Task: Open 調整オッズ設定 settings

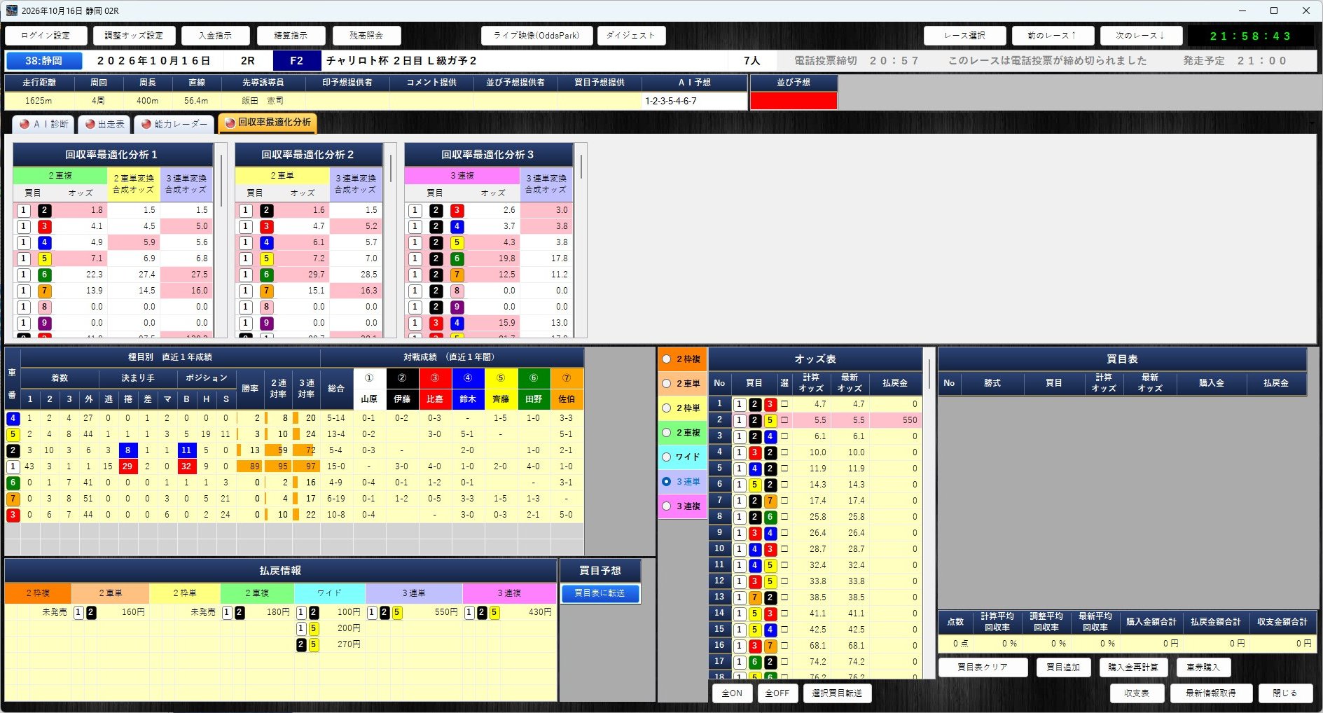Action: click(x=133, y=36)
